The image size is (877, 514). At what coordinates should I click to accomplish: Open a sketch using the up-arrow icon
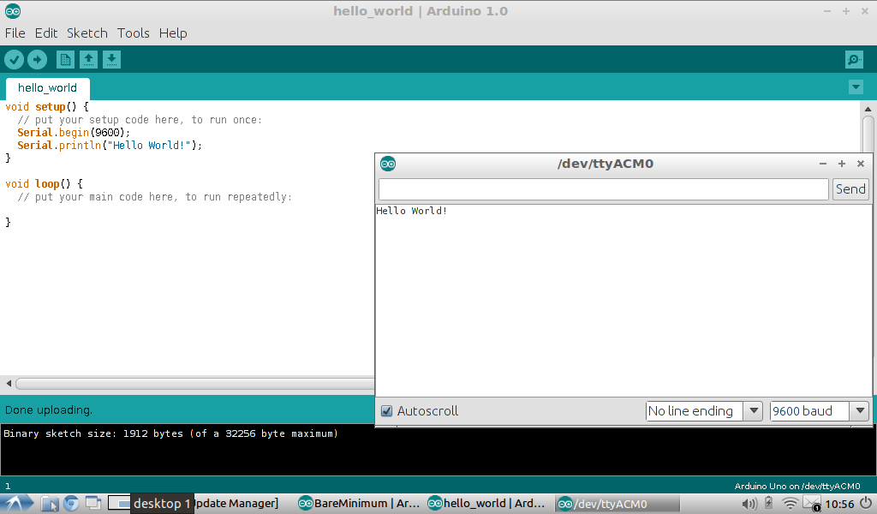click(x=88, y=59)
